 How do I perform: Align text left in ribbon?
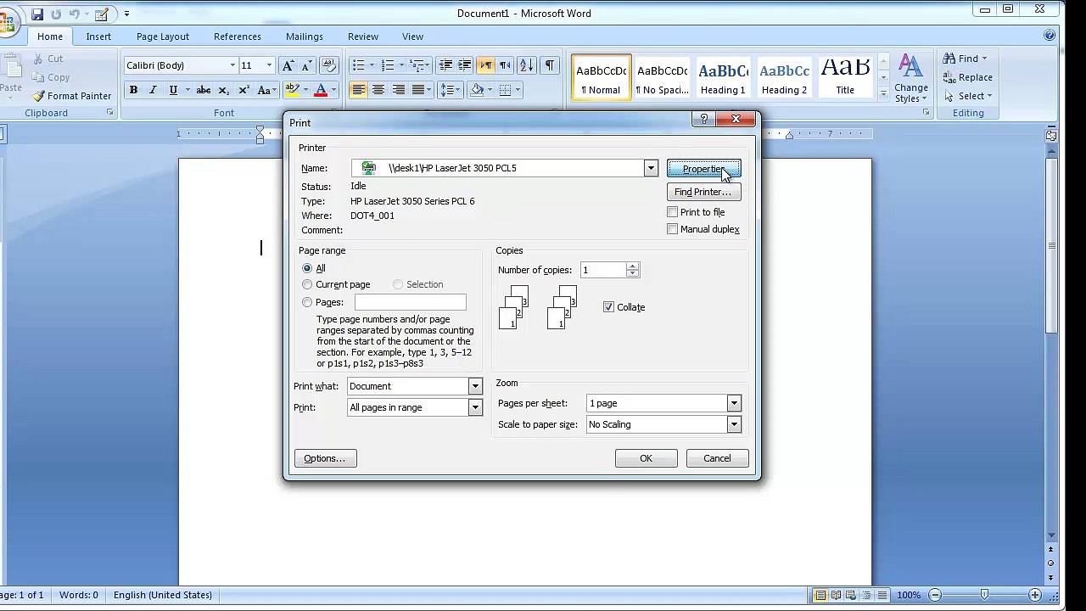[x=358, y=90]
